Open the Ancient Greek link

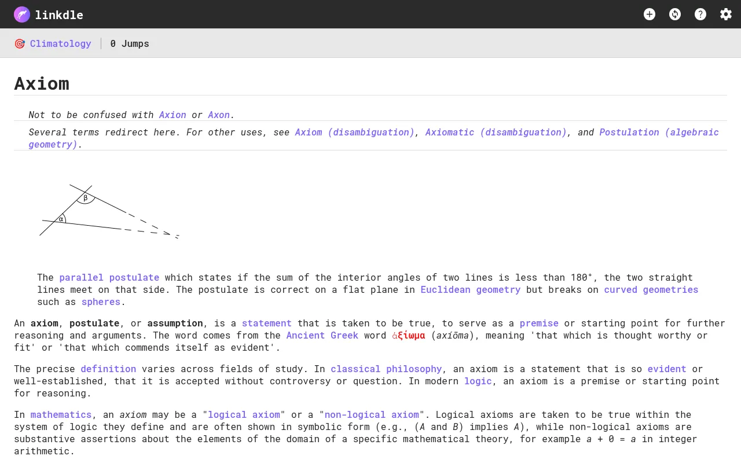click(322, 335)
